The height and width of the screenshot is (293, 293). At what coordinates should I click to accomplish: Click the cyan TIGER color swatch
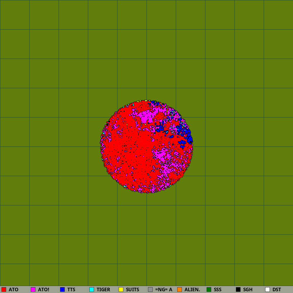pos(92,289)
